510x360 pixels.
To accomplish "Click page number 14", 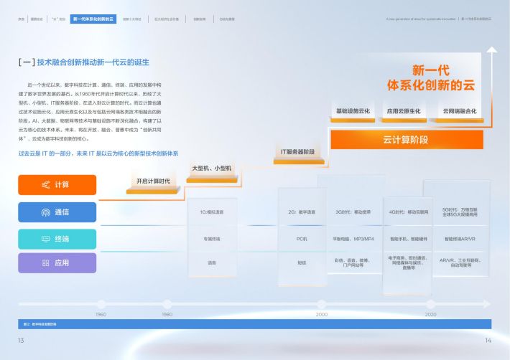I will (488, 340).
